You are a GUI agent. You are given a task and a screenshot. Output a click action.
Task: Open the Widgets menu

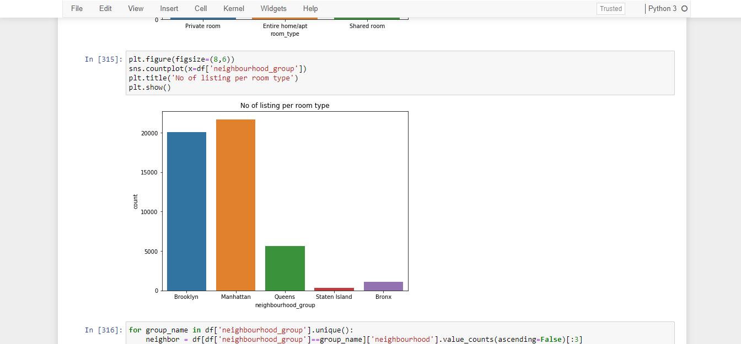coord(273,8)
